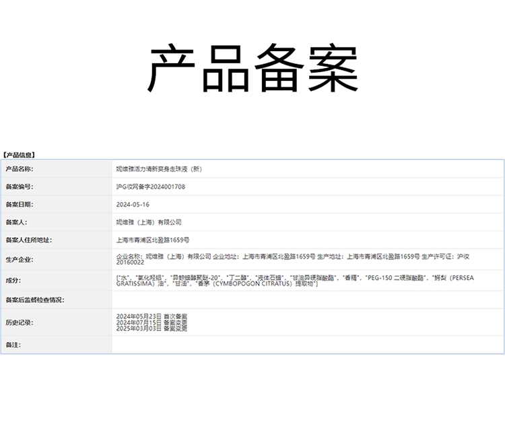Select the 生产企业 row label

coord(19,259)
